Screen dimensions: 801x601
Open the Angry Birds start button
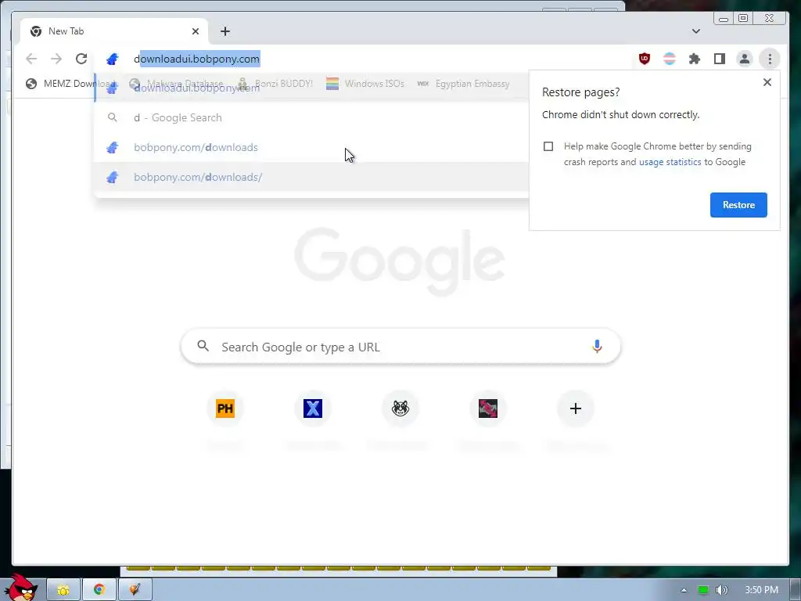[x=20, y=588]
